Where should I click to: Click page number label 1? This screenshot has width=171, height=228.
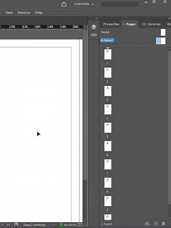point(107,63)
